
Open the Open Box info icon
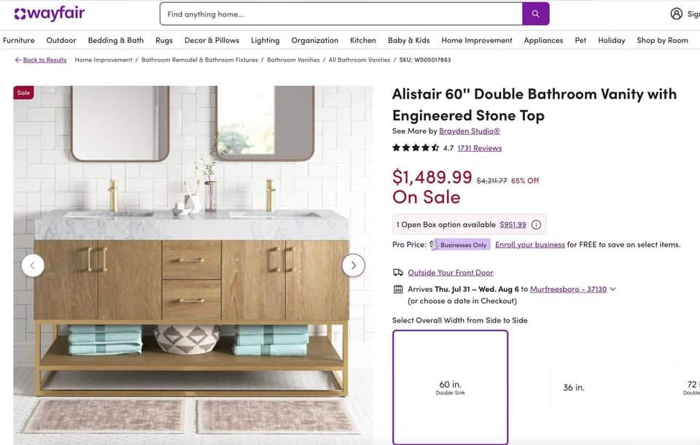tap(536, 225)
